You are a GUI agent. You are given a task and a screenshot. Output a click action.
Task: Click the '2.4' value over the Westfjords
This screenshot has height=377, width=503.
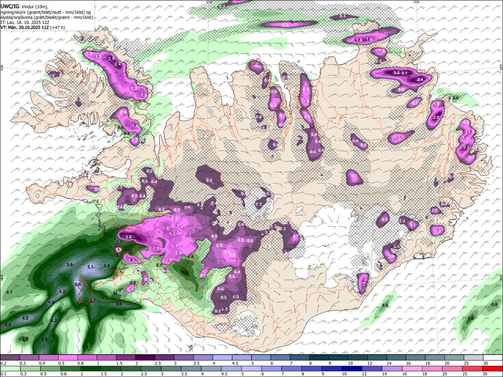(x=117, y=64)
